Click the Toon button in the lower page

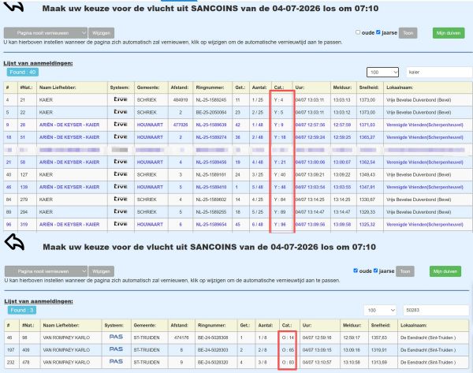[405, 271]
